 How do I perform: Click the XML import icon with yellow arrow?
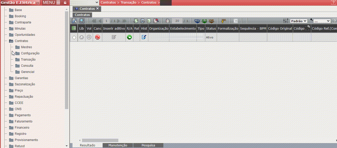point(224,21)
